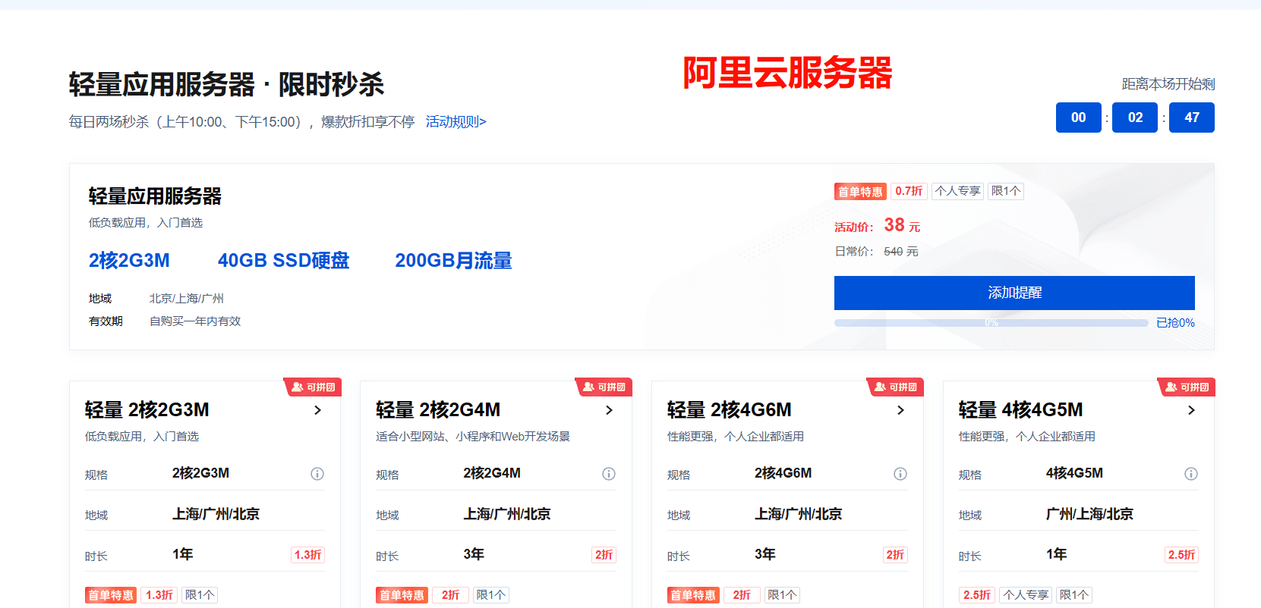This screenshot has height=608, width=1261.
Task: Click 可拼团 badge on 轻量 2核2G4M card
Action: tap(604, 387)
